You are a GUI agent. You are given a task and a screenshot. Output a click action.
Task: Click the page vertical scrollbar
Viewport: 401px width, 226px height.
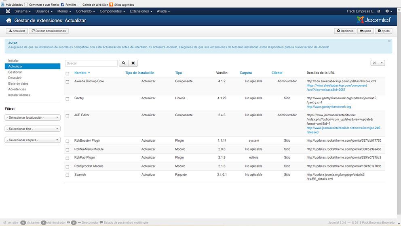[x=399, y=112]
